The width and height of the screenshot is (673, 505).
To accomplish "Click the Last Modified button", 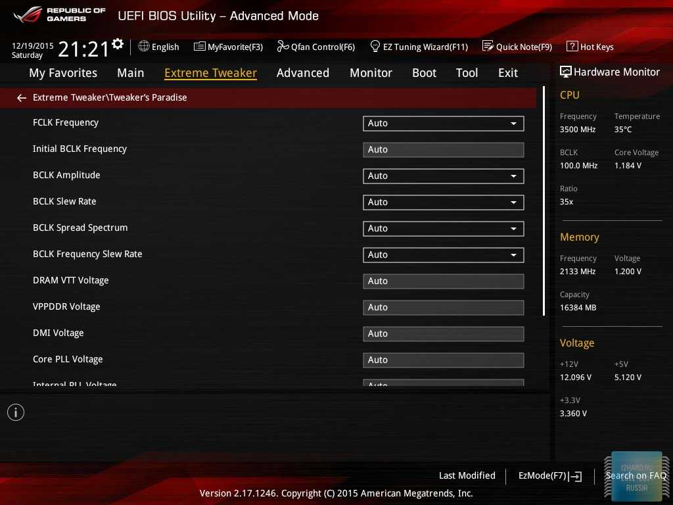I will (x=467, y=476).
